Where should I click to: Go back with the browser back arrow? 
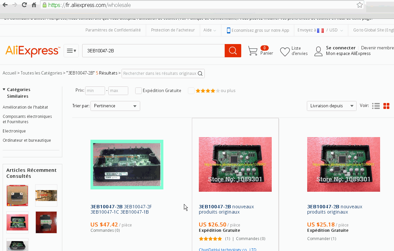(5, 5)
